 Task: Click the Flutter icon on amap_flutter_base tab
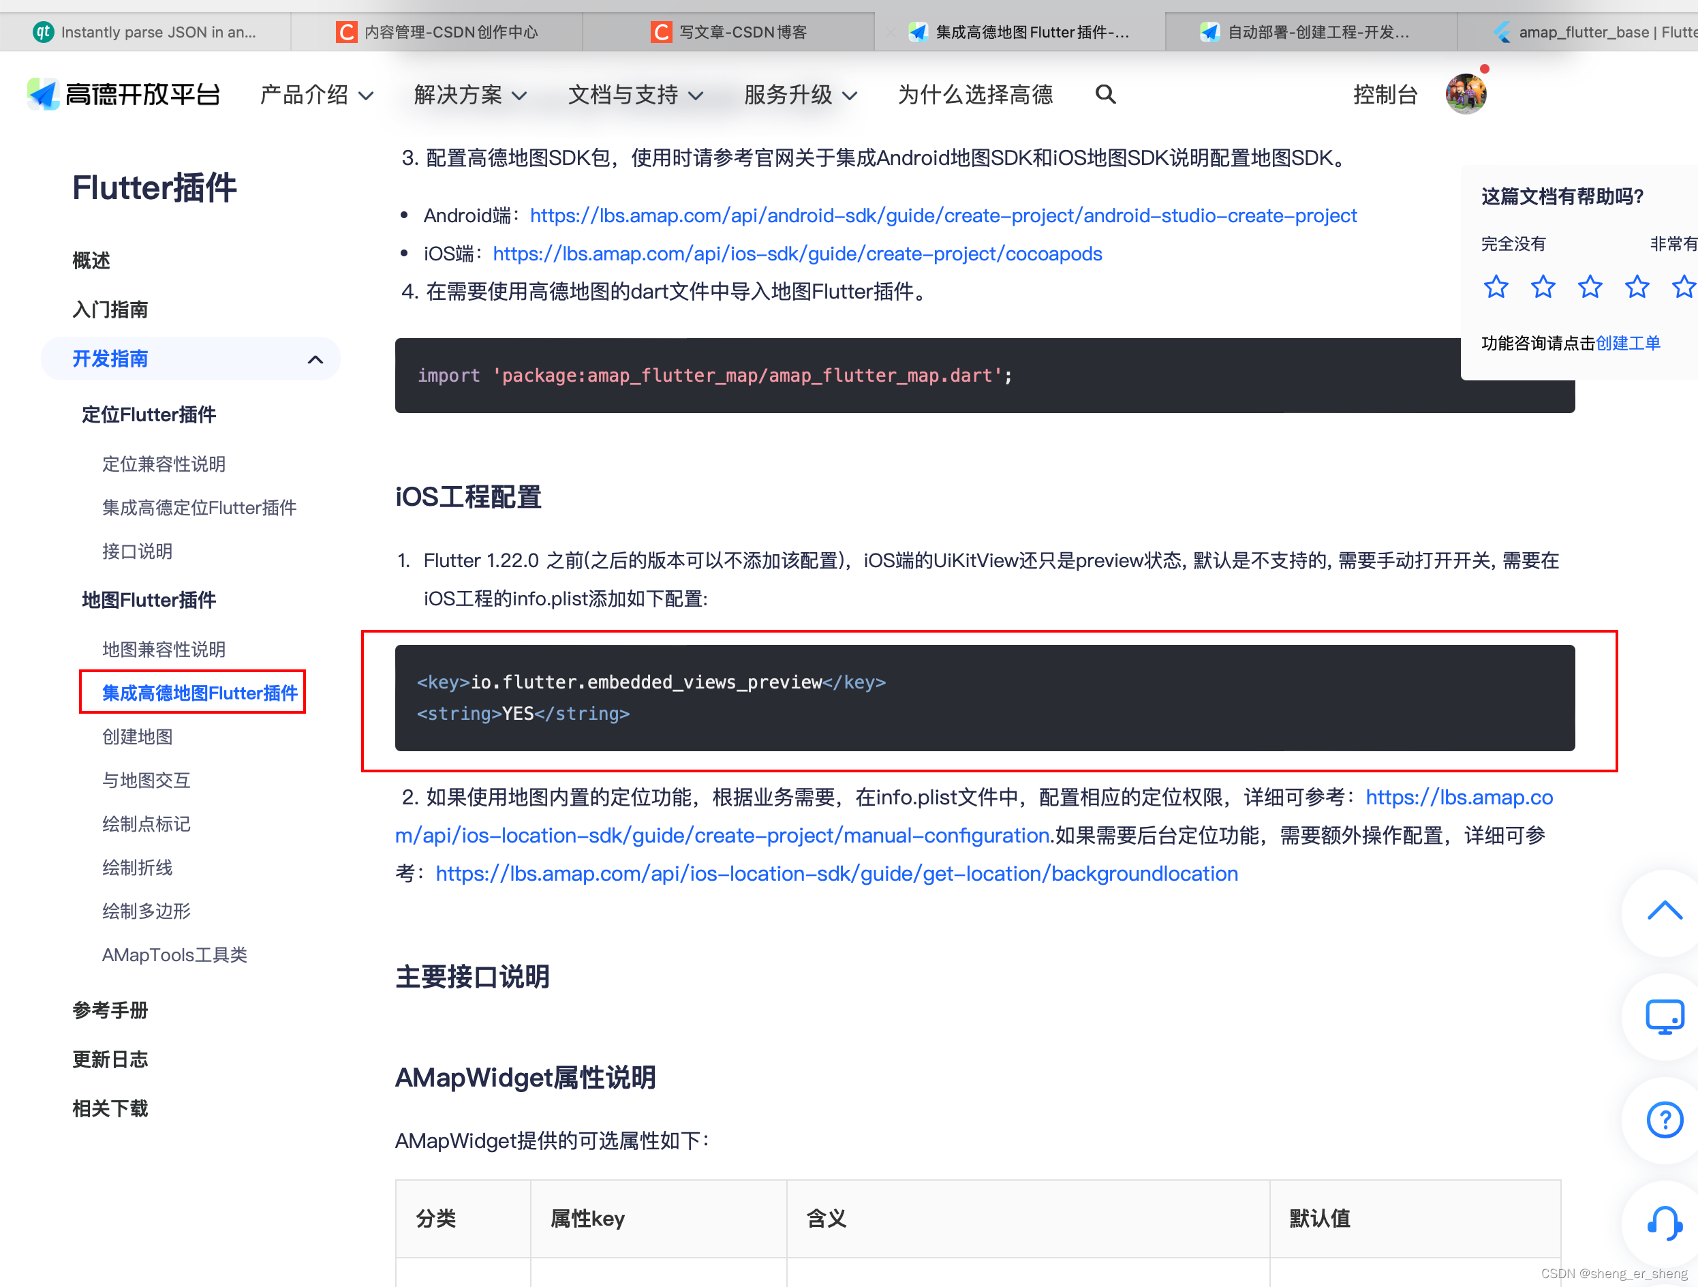[1502, 32]
